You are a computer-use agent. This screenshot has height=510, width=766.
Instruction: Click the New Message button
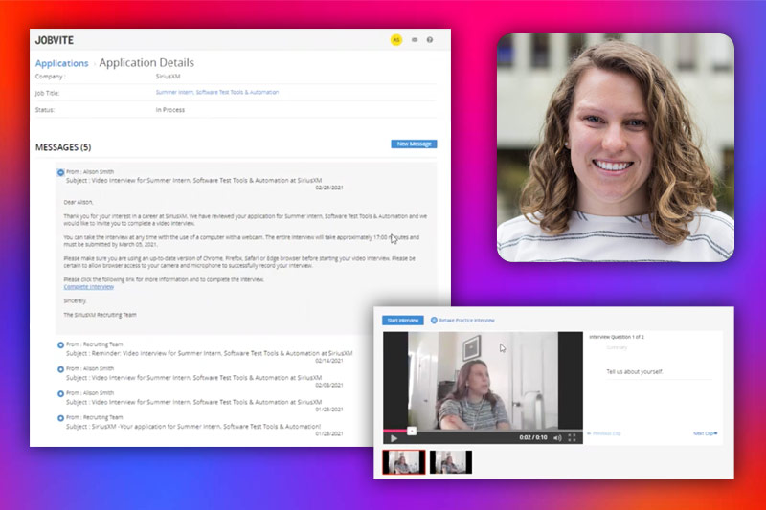(414, 144)
